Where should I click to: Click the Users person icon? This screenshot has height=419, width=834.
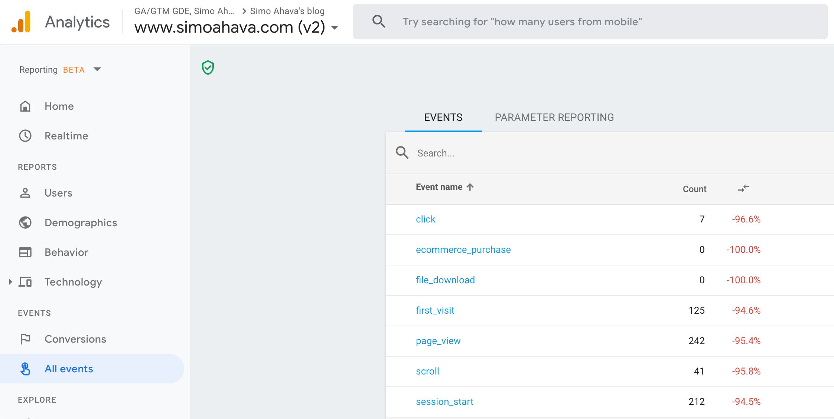coord(25,193)
